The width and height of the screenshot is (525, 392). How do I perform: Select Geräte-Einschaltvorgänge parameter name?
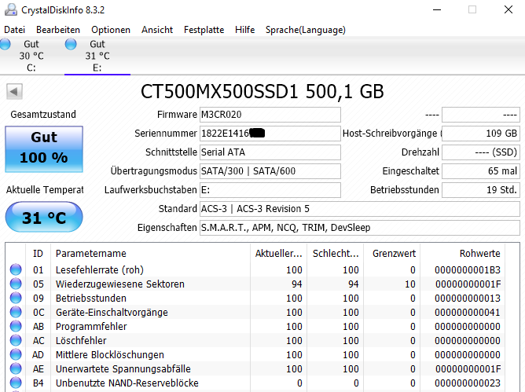[x=112, y=313]
